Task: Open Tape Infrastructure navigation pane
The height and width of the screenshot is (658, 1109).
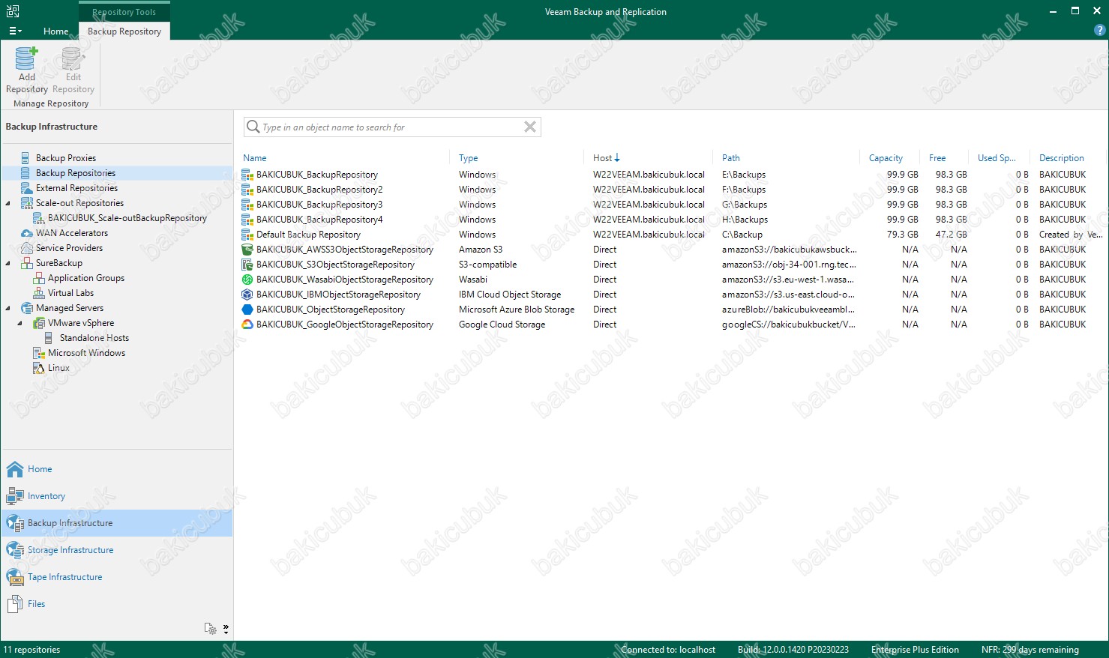Action: point(117,577)
